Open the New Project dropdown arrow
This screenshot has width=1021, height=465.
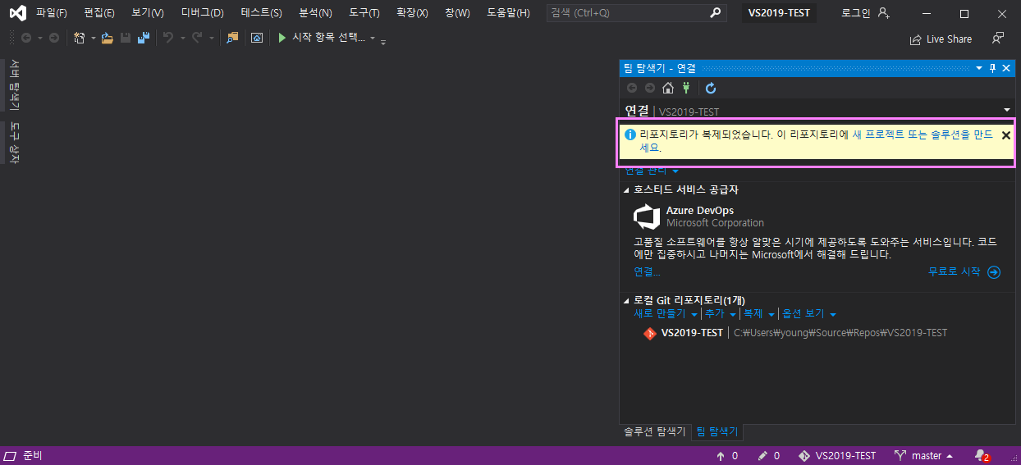tap(94, 39)
